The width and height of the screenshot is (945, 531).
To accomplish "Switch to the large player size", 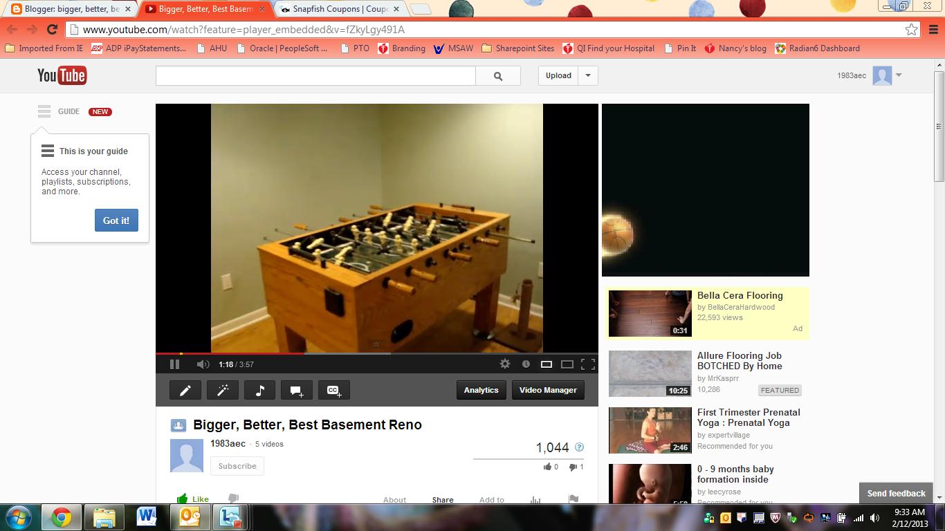I will (x=567, y=364).
